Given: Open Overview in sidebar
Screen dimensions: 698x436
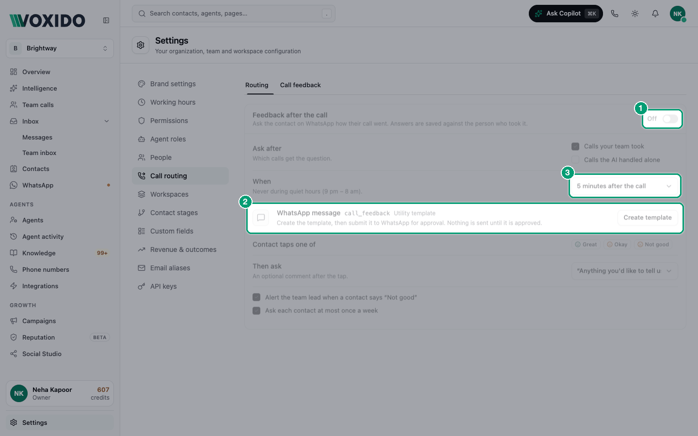Looking at the screenshot, I should coord(60,72).
